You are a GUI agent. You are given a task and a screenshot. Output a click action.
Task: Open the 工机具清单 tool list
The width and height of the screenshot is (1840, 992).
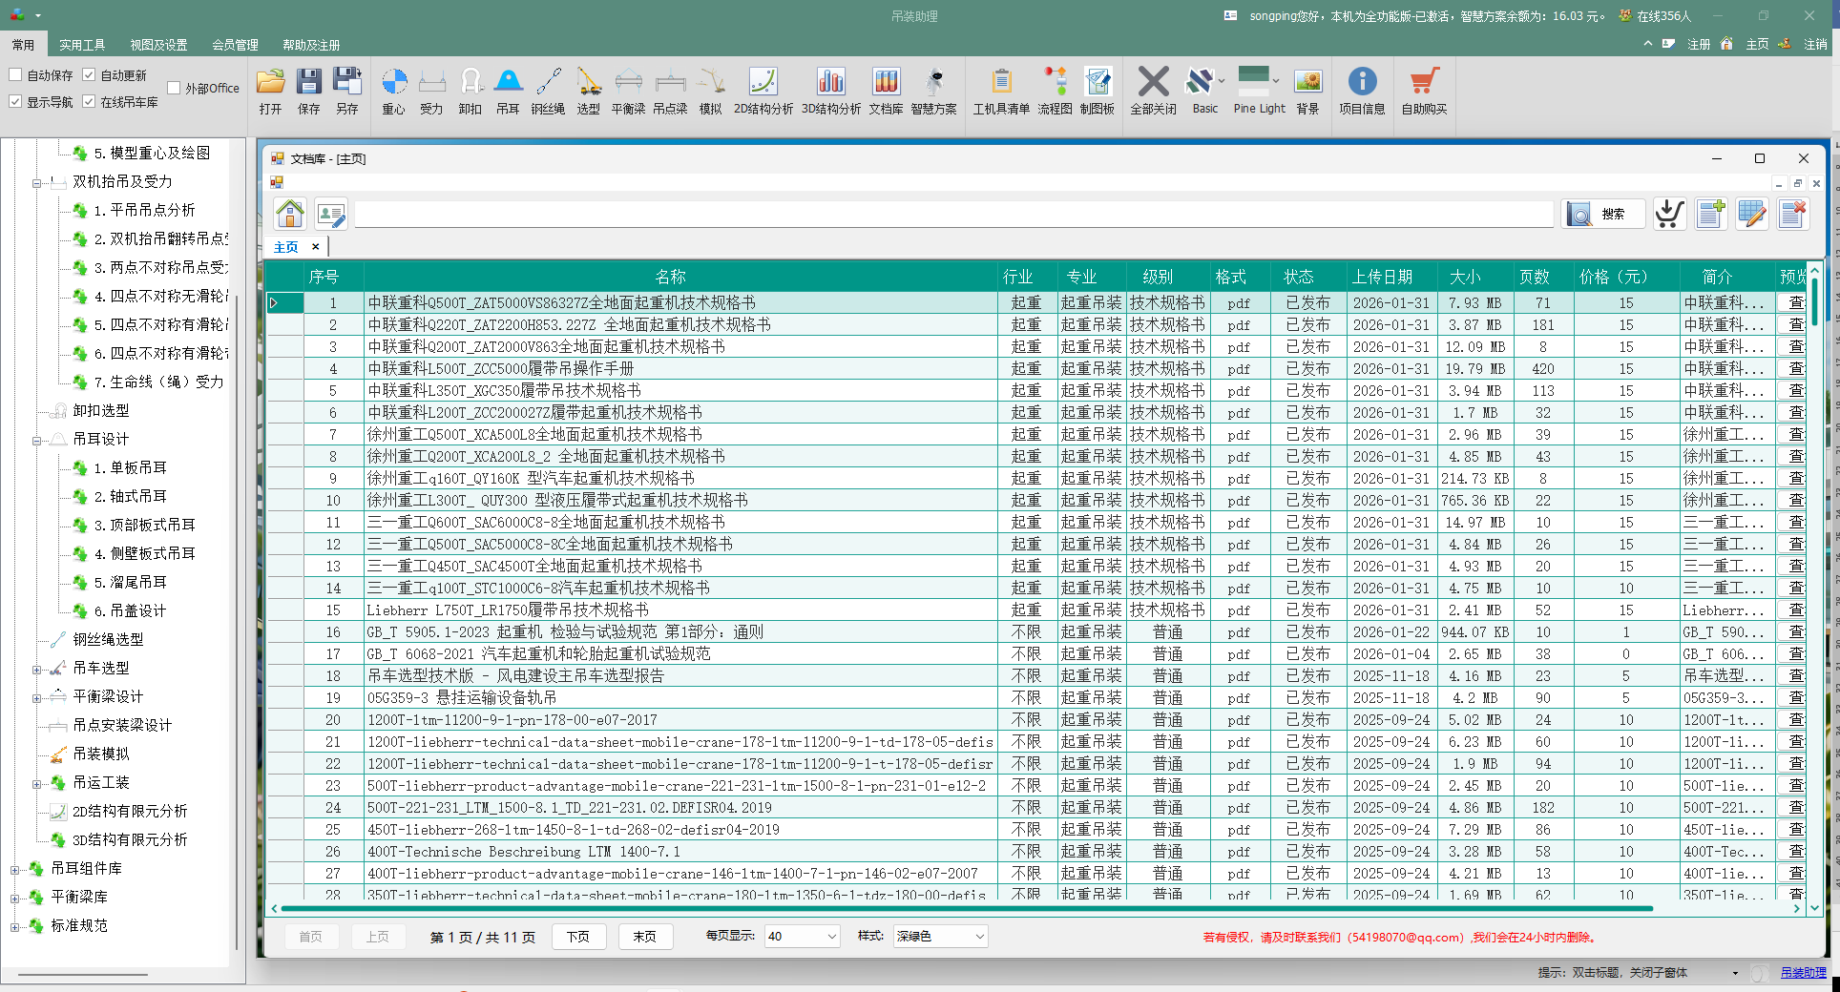pos(1001,92)
